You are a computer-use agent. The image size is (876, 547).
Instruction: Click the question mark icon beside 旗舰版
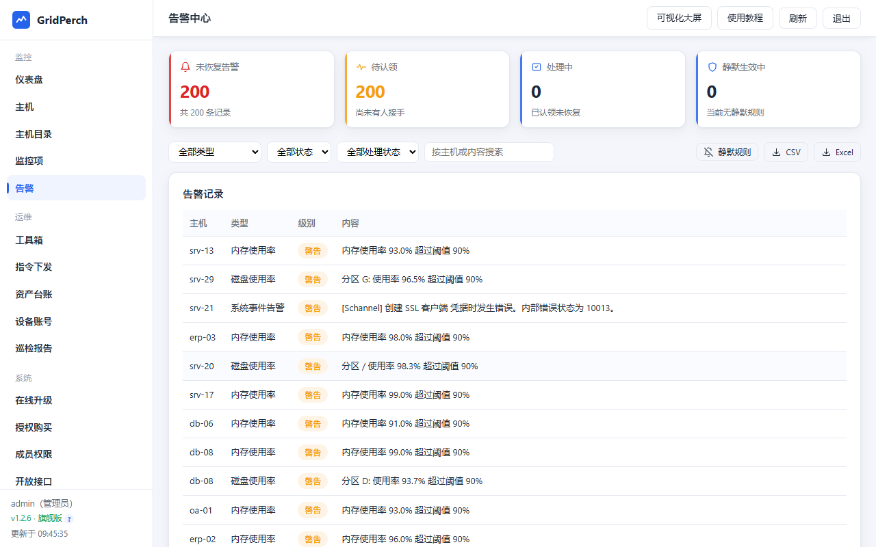(x=69, y=519)
